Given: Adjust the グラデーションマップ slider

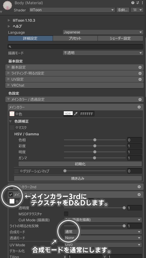Looking at the screenshot, I should (x=95, y=171).
